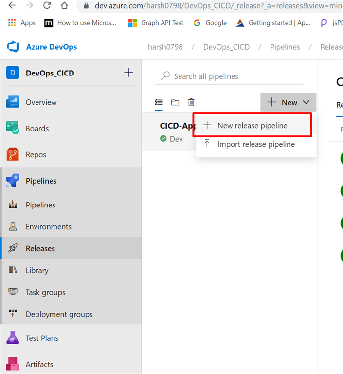Open Pipelines sub-item in sidebar

pos(71,205)
